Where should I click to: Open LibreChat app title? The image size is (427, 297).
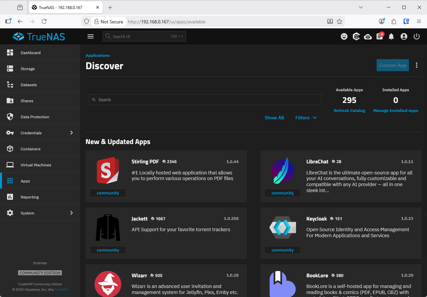click(317, 162)
